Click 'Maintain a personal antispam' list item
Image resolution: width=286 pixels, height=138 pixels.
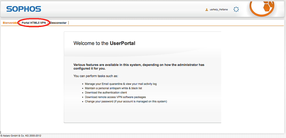coord(113,88)
